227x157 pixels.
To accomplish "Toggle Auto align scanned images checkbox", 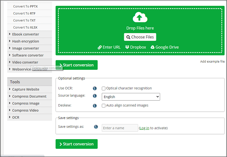I will click(104, 106).
